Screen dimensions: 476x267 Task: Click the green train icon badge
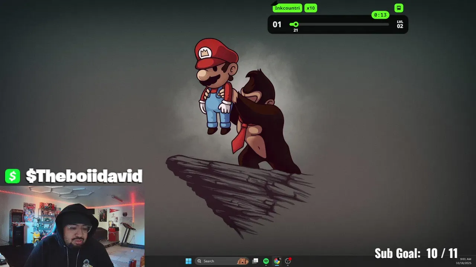[399, 8]
